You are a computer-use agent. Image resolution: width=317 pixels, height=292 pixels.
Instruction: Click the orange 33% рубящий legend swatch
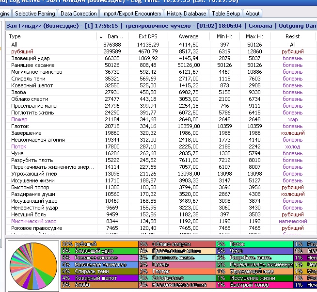click(x=99, y=244)
